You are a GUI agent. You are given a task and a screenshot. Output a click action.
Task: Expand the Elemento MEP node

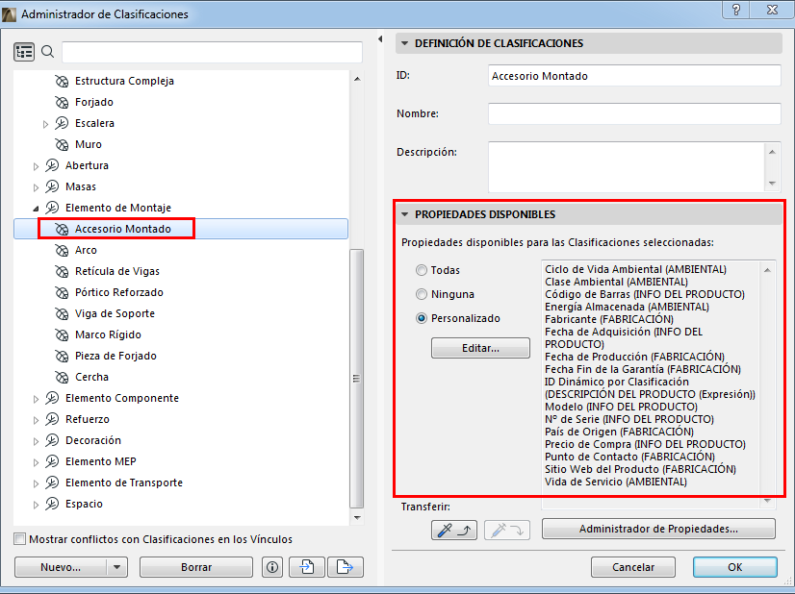(x=36, y=462)
